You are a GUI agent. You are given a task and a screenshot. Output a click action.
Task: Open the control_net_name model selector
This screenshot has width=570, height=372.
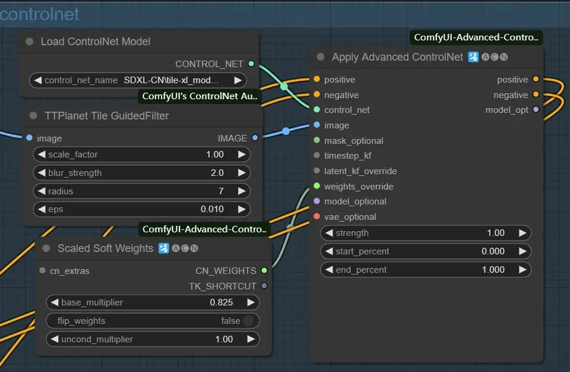tap(138, 80)
